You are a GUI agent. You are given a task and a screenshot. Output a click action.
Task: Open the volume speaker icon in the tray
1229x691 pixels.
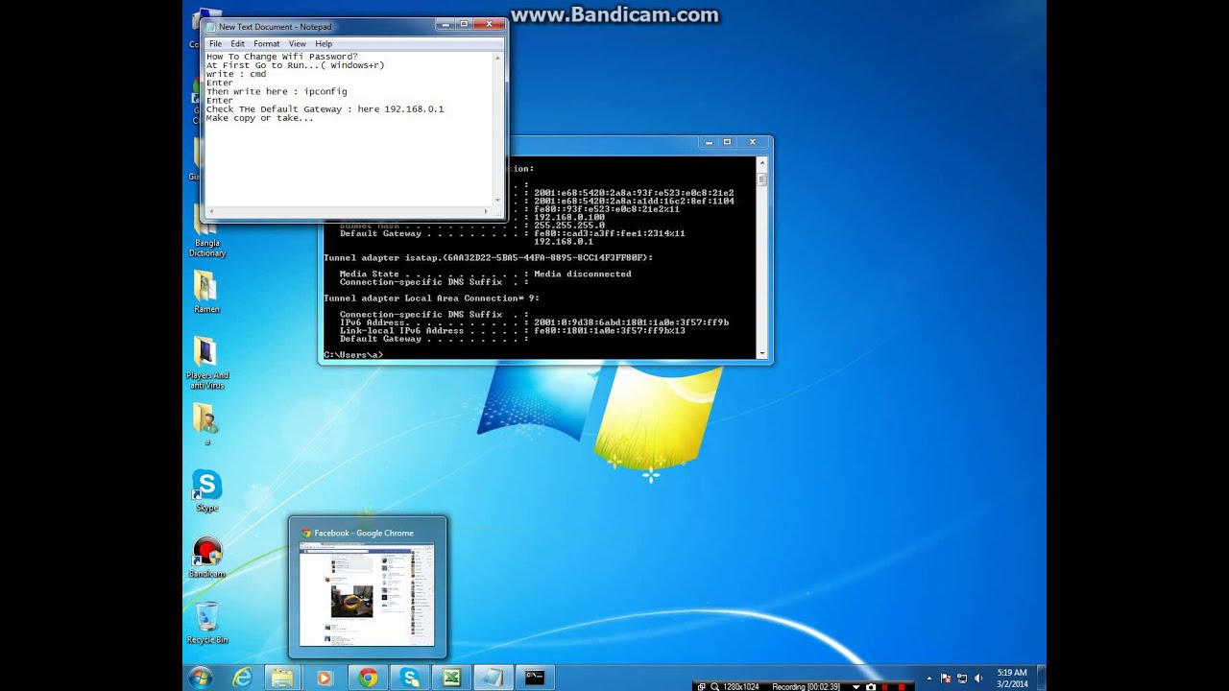(x=978, y=679)
